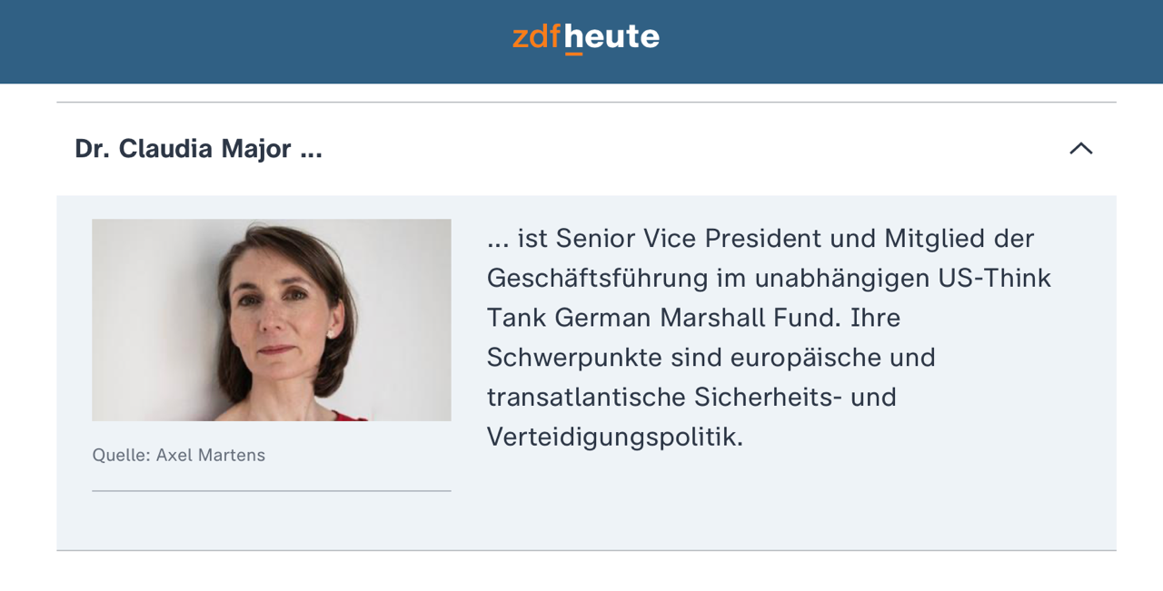The width and height of the screenshot is (1163, 591).
Task: Click the word "Schwerpunkte" in the bio
Action: pyautogui.click(x=574, y=358)
